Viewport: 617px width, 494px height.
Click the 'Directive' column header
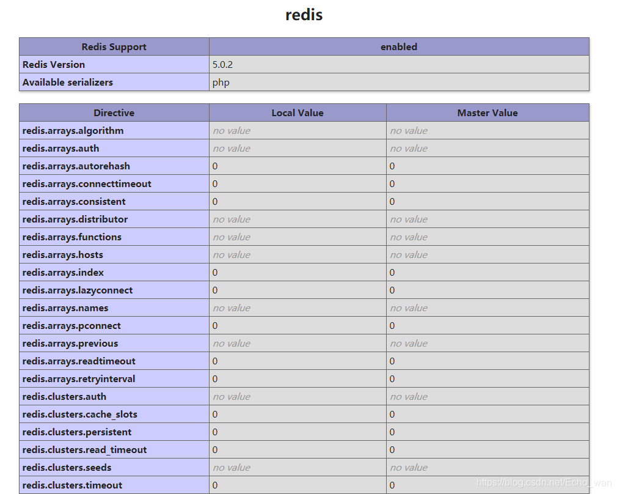114,113
